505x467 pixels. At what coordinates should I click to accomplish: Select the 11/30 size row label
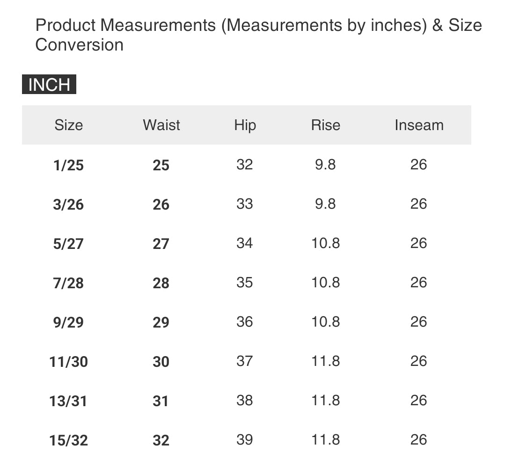coord(68,362)
